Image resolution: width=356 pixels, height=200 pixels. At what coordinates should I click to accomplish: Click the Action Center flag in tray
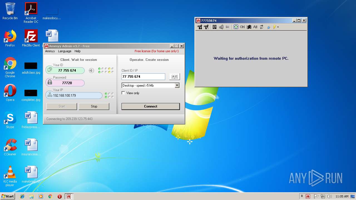pyautogui.click(x=316, y=196)
